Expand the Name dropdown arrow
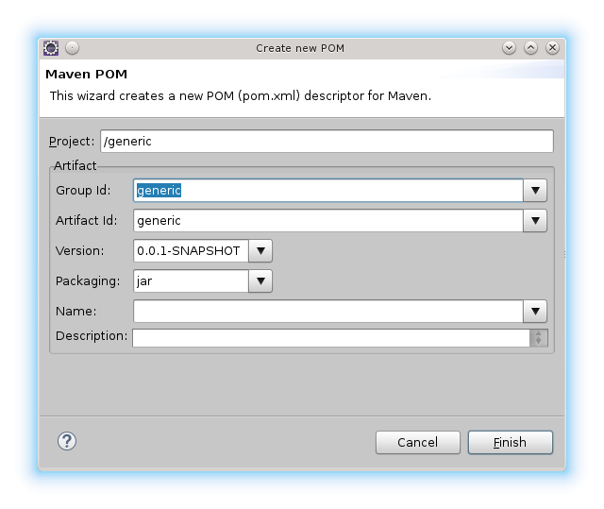The height and width of the screenshot is (509, 604). click(535, 312)
